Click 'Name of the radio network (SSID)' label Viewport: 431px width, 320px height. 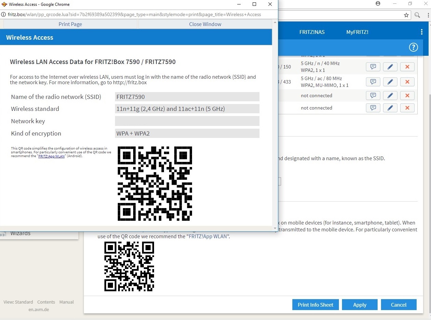(x=56, y=97)
